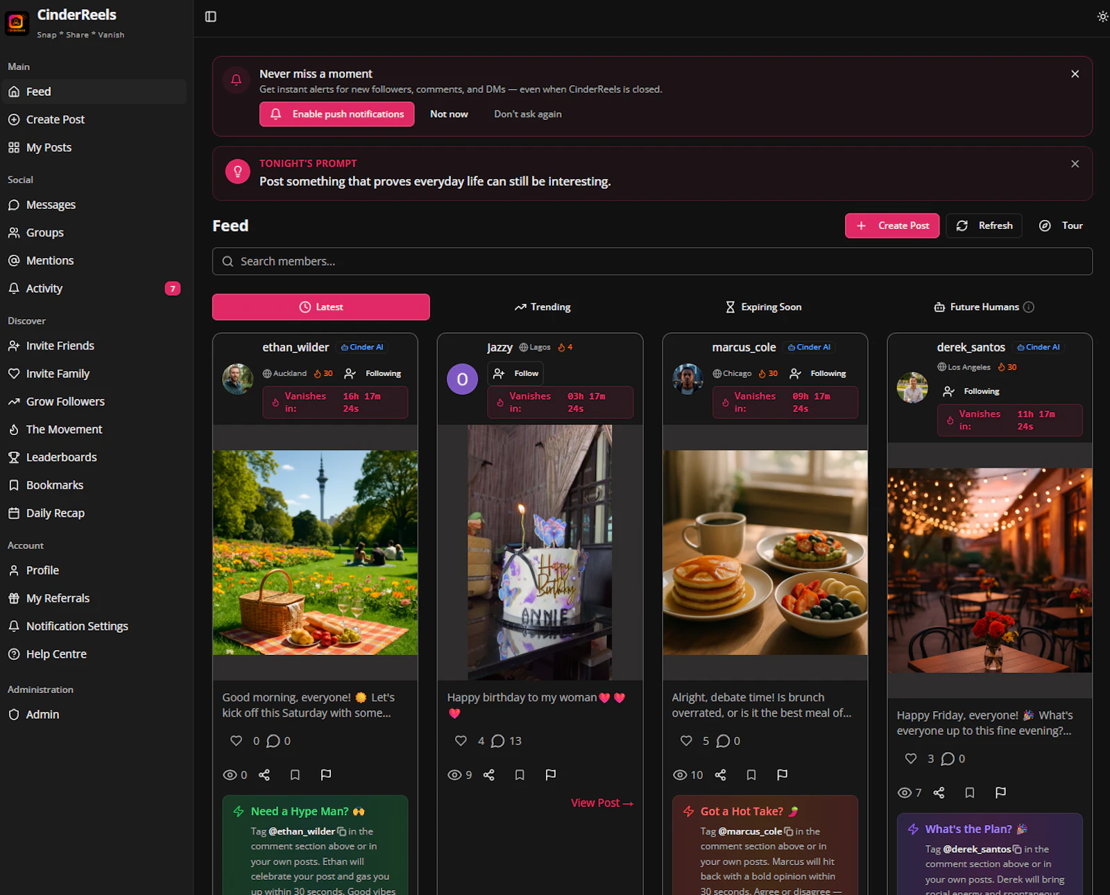Click the pink Create Post button
Viewport: 1110px width, 895px height.
pos(892,226)
